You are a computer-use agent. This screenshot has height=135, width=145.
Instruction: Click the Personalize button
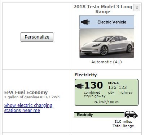37,37
